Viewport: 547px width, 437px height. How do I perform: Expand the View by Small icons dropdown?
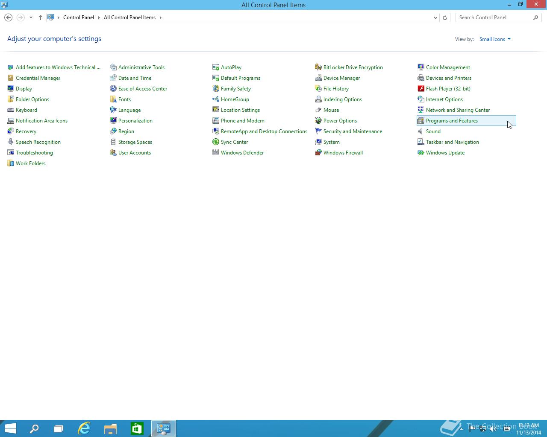495,39
